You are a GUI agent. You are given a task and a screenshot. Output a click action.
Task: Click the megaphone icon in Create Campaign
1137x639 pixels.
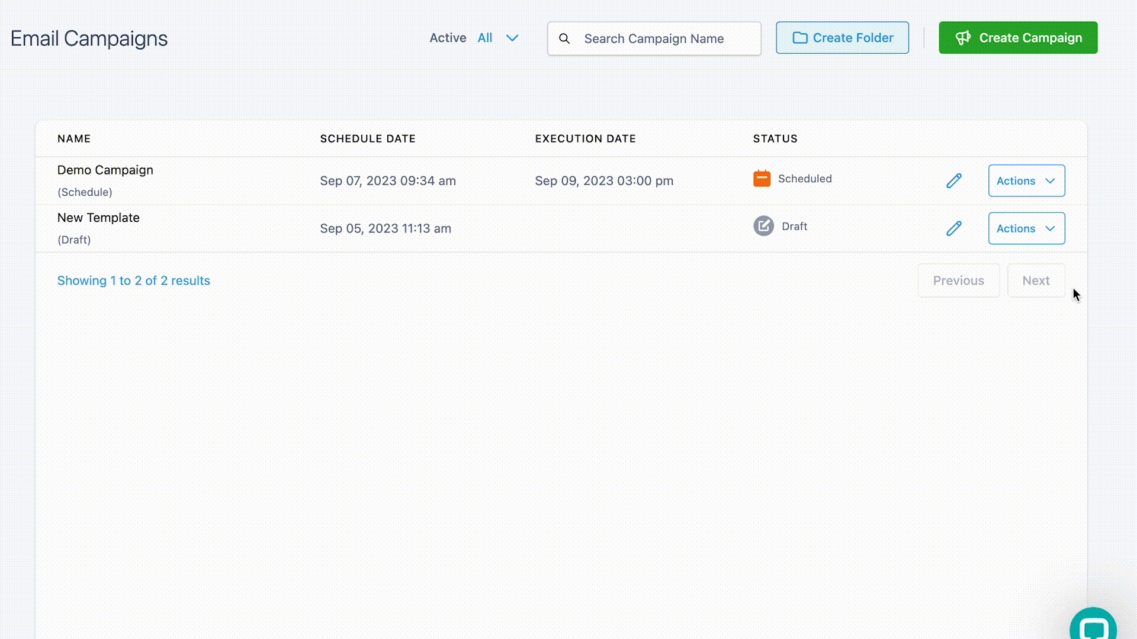(963, 38)
